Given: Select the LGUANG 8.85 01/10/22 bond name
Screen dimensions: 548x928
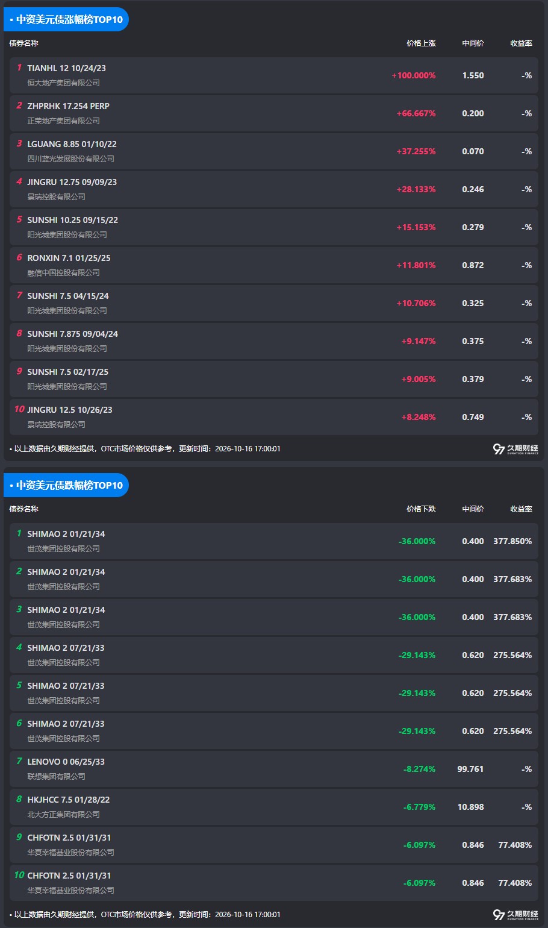Looking at the screenshot, I should point(72,144).
